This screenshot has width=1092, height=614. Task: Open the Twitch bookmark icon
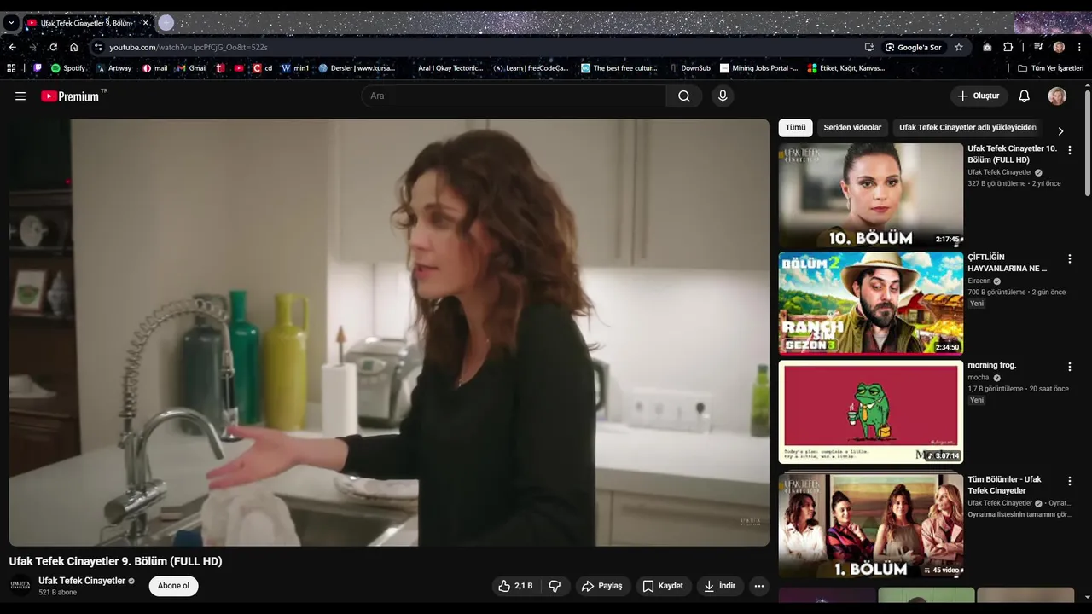pos(38,68)
